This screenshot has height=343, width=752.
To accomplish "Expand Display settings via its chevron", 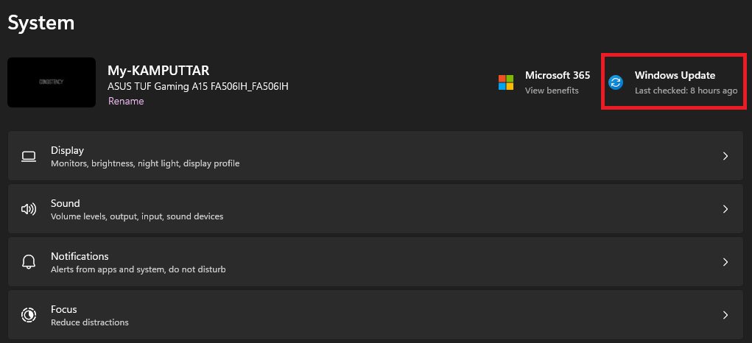I will pyautogui.click(x=725, y=156).
